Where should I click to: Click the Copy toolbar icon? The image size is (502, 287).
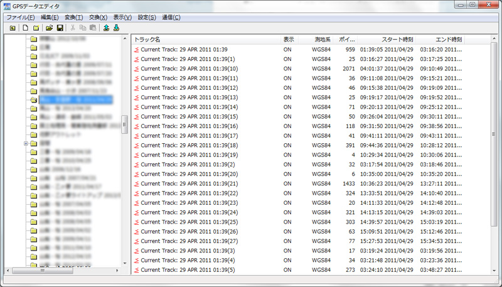tap(83, 28)
